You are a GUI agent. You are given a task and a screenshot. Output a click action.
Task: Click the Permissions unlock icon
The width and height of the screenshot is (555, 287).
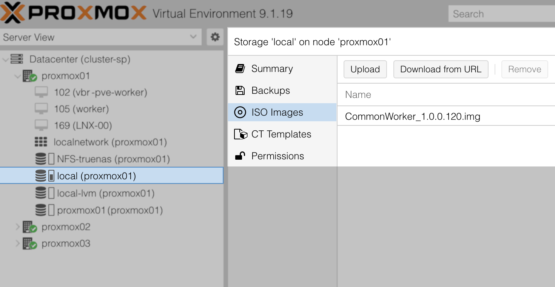[x=240, y=156]
